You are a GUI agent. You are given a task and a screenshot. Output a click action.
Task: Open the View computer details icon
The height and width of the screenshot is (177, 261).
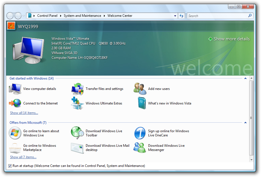(x=15, y=89)
